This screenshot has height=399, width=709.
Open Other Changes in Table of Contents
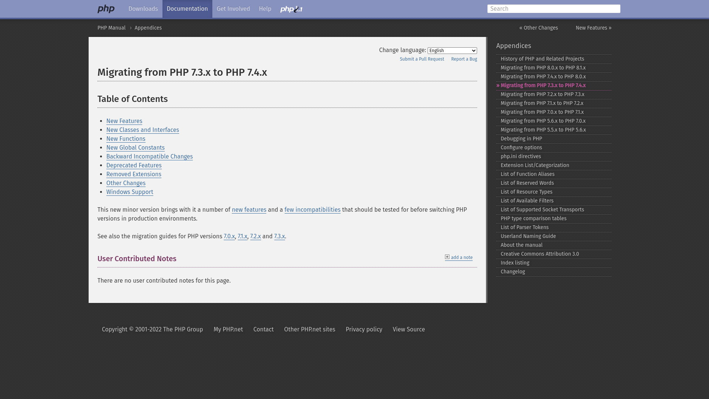(x=126, y=183)
